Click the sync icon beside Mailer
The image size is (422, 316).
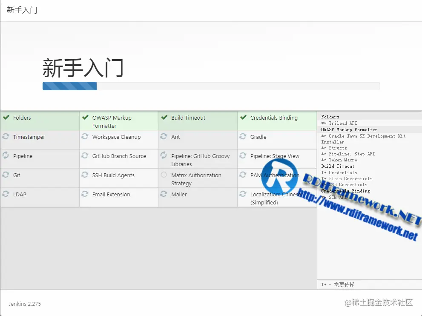(x=164, y=194)
